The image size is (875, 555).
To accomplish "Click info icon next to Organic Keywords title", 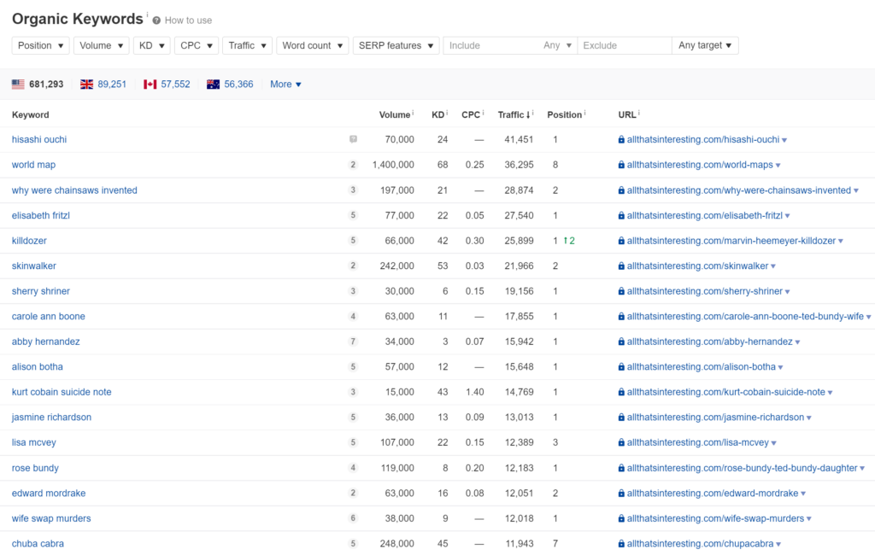I will pyautogui.click(x=147, y=14).
